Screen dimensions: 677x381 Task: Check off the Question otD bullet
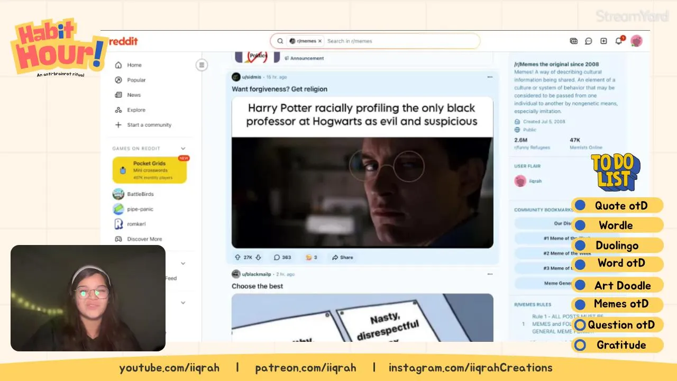point(580,325)
